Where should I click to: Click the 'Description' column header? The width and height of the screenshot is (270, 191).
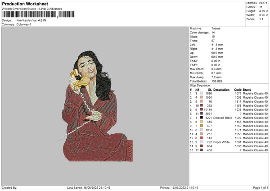coord(221,90)
